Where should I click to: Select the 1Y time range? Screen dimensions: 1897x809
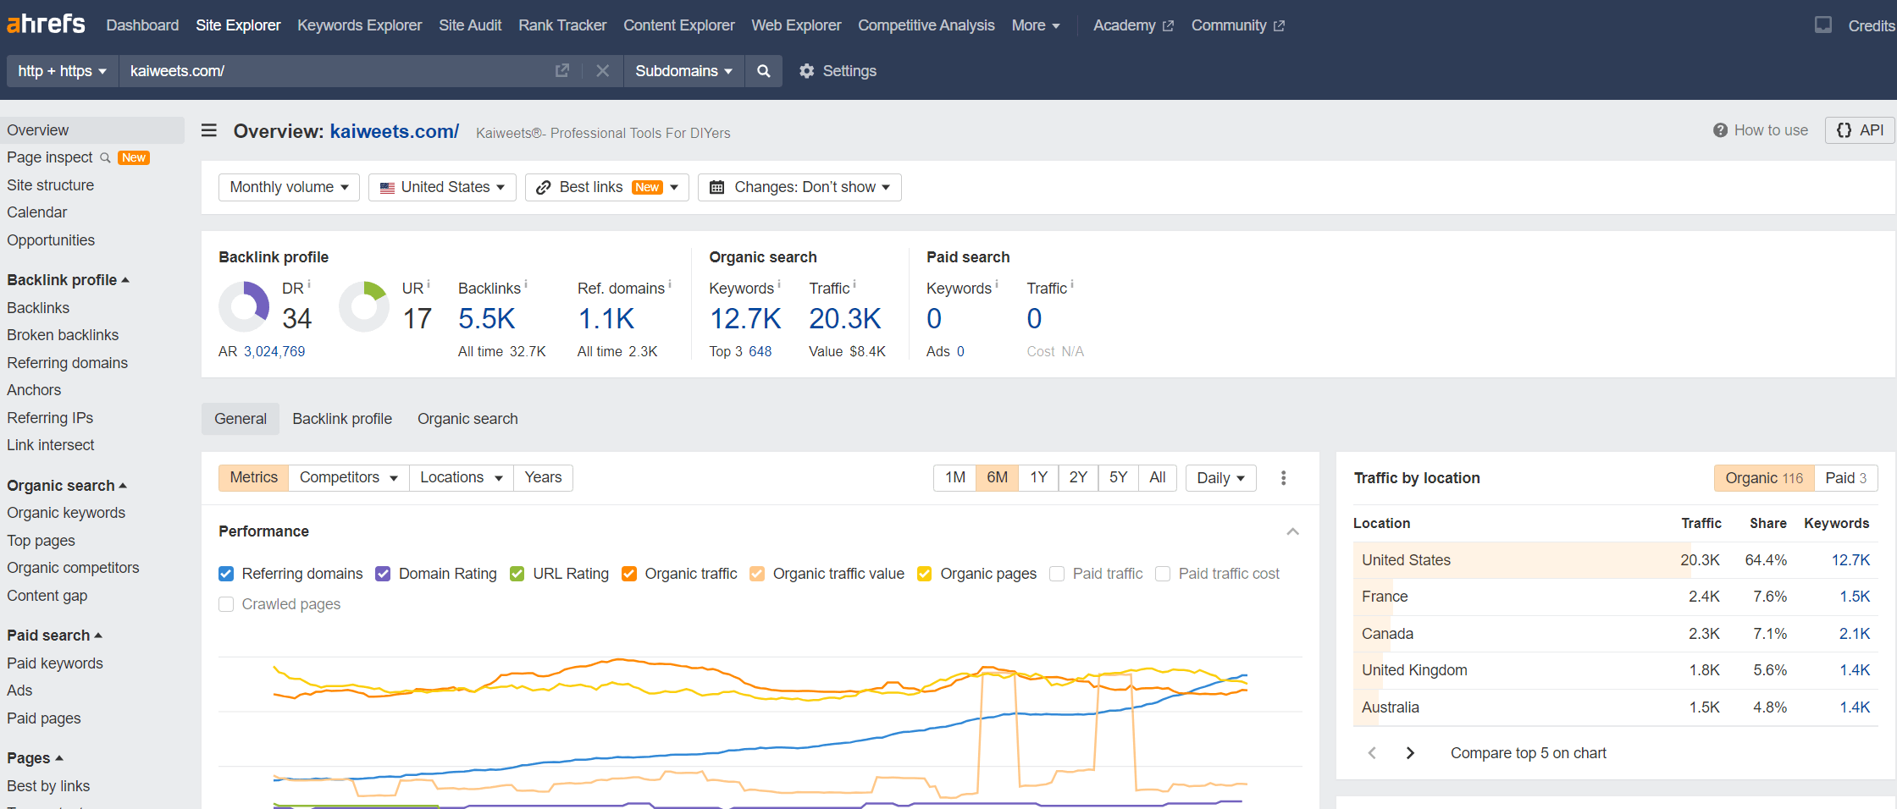click(1038, 478)
